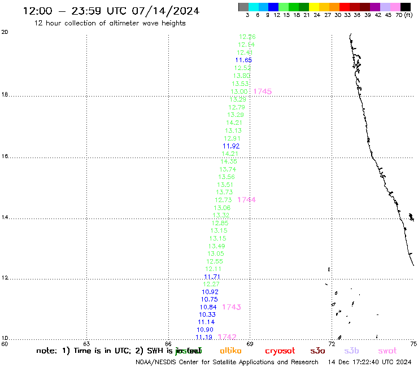Image resolution: width=418 pixels, height=367 pixels.
Task: Click the '70 (ft)' scale label
Action: coord(404,15)
